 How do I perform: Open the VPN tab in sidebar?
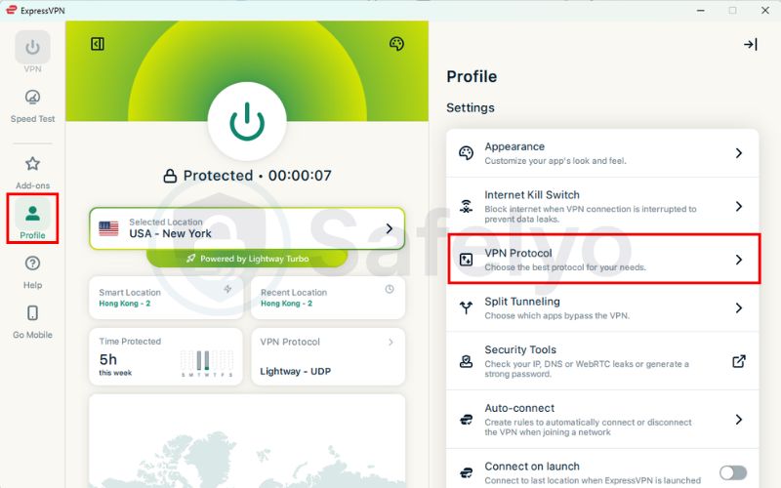click(32, 53)
